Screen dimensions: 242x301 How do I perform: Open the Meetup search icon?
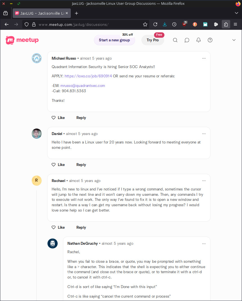click(175, 40)
